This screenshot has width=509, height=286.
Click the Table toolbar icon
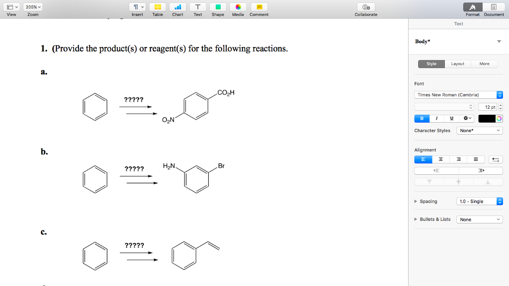click(x=157, y=7)
